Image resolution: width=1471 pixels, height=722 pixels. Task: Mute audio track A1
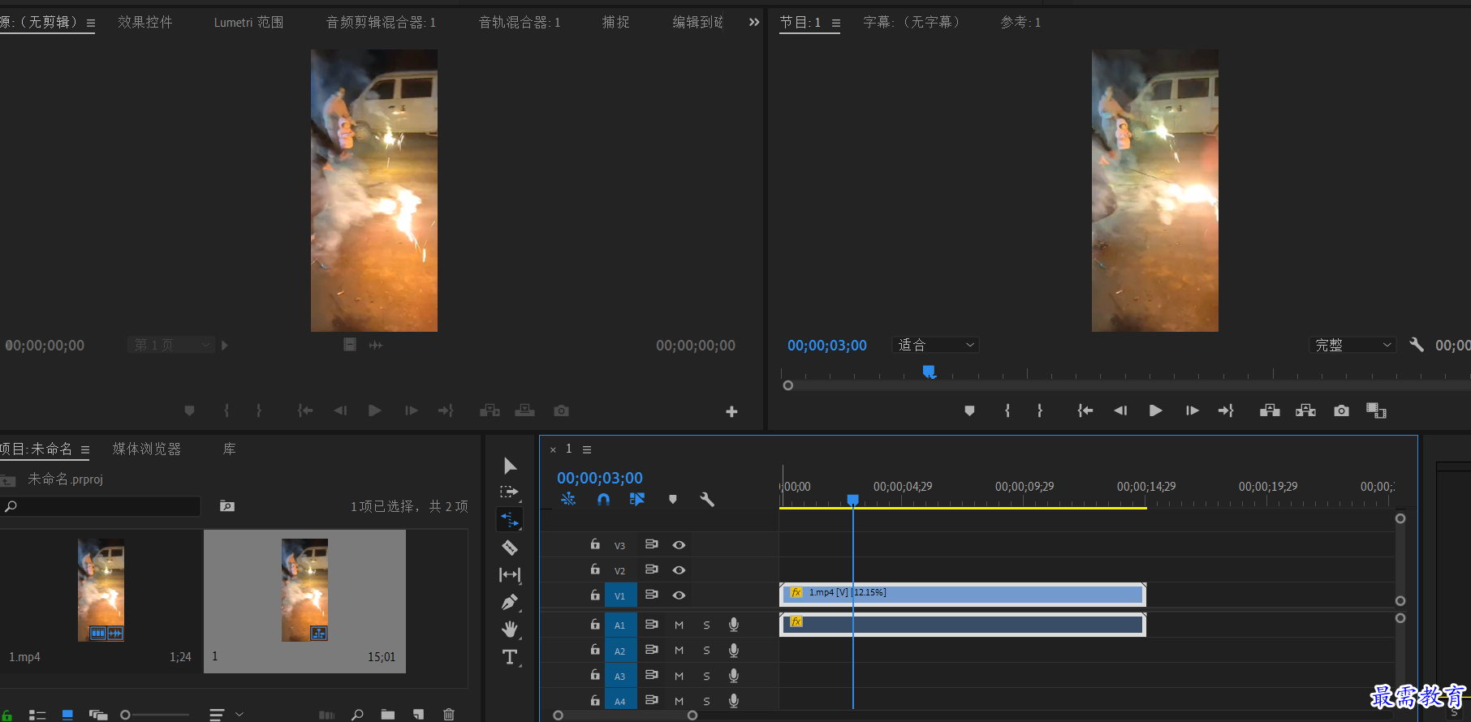(x=679, y=625)
